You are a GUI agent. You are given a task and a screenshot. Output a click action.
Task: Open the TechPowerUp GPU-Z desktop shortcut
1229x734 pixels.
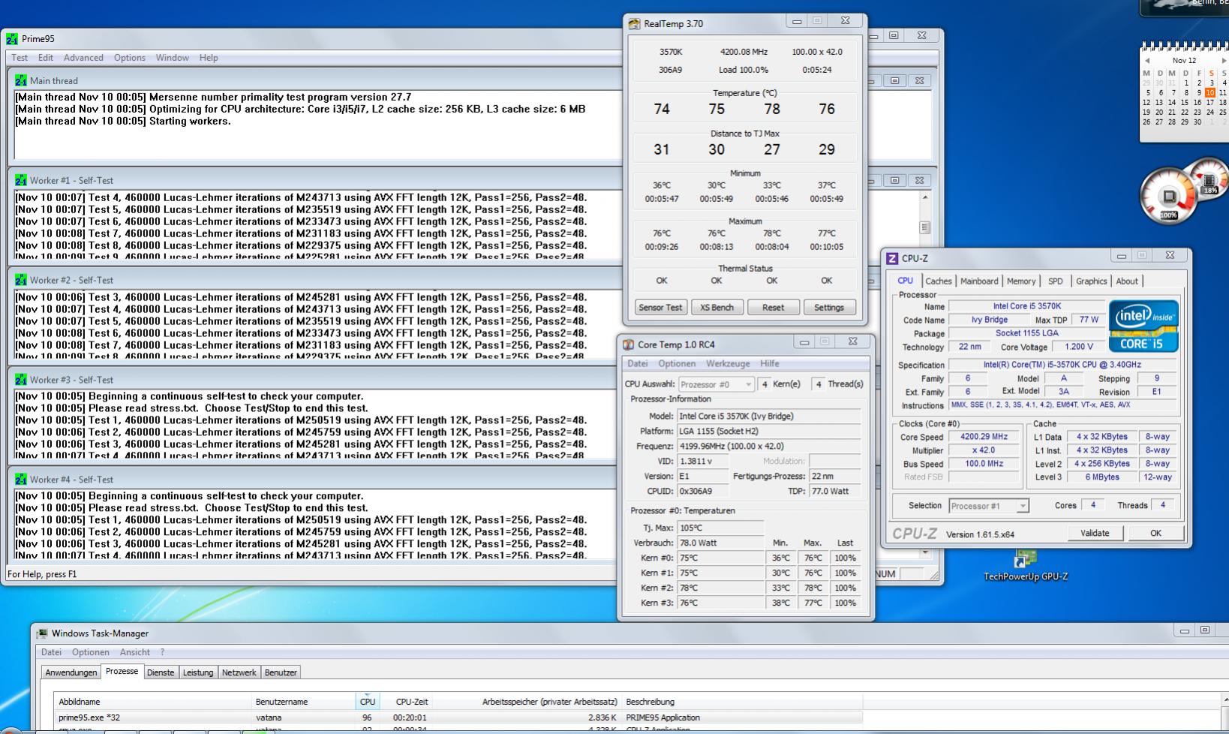tap(1026, 565)
